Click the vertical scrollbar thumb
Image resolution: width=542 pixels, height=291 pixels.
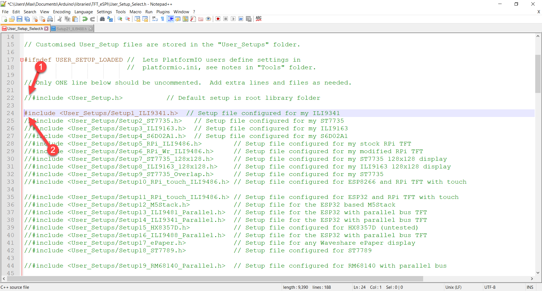538,73
